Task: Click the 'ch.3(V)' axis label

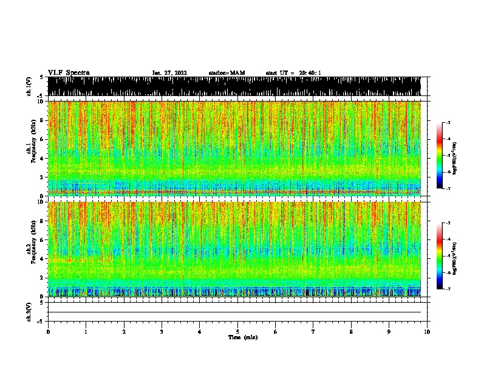Action: pos(29,312)
